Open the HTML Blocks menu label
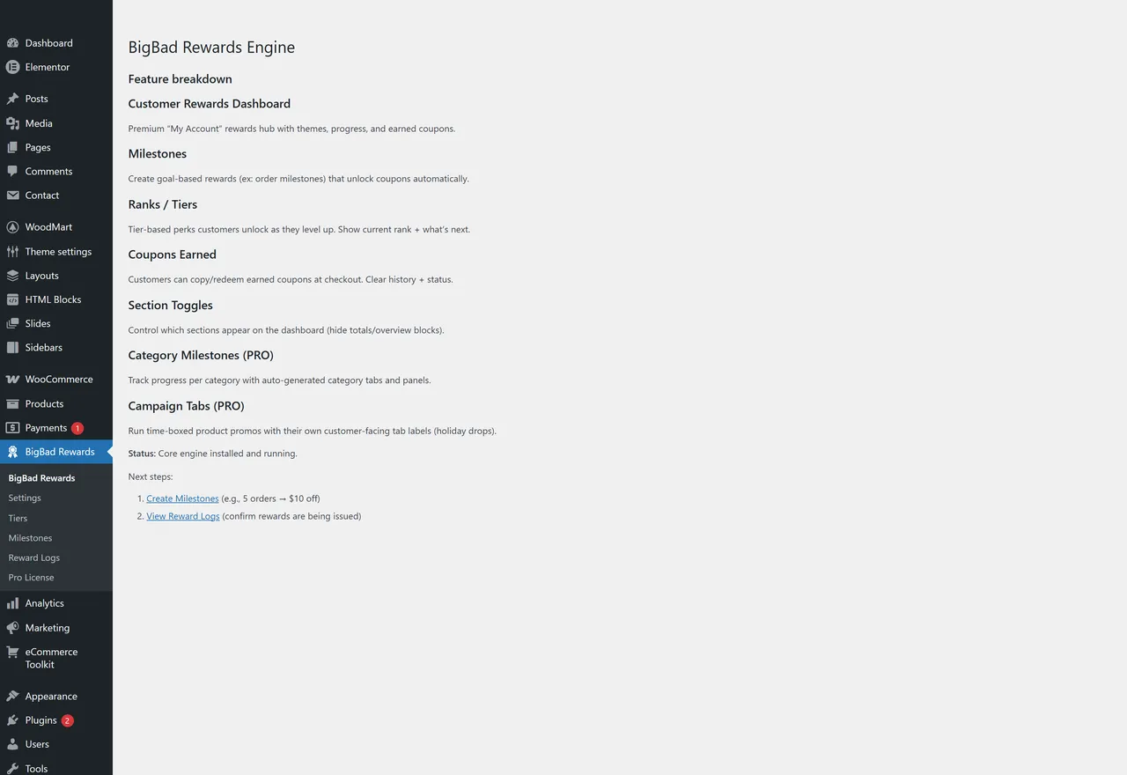The width and height of the screenshot is (1127, 775). point(53,299)
